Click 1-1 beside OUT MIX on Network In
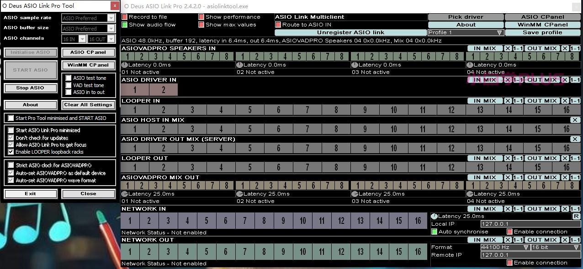583x269 pixels. (575, 209)
